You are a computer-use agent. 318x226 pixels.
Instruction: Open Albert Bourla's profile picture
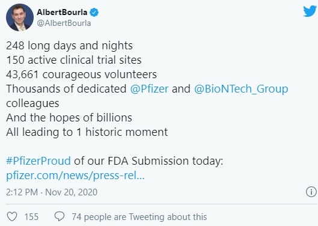(20, 17)
